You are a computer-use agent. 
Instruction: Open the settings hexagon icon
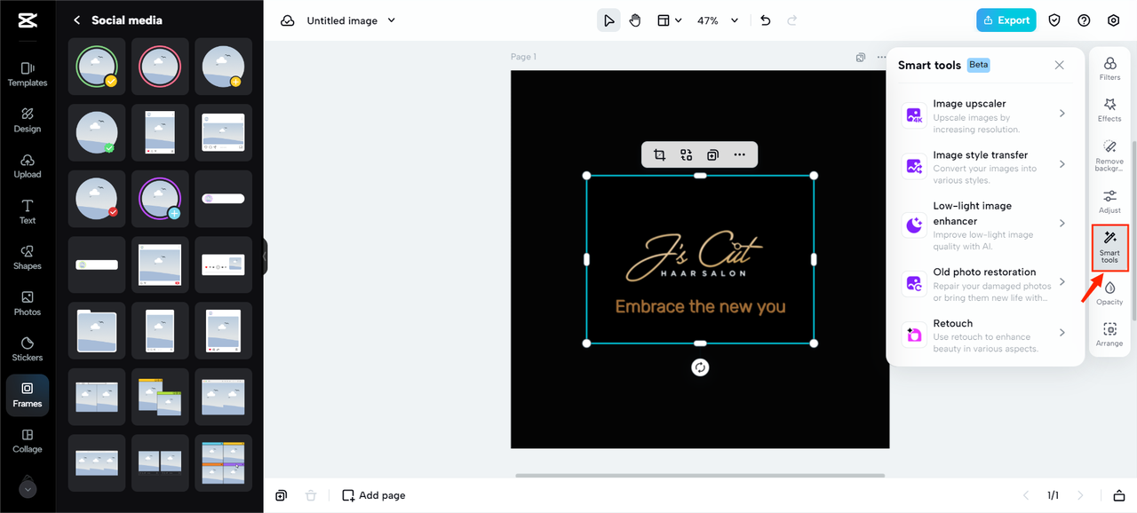(1113, 20)
